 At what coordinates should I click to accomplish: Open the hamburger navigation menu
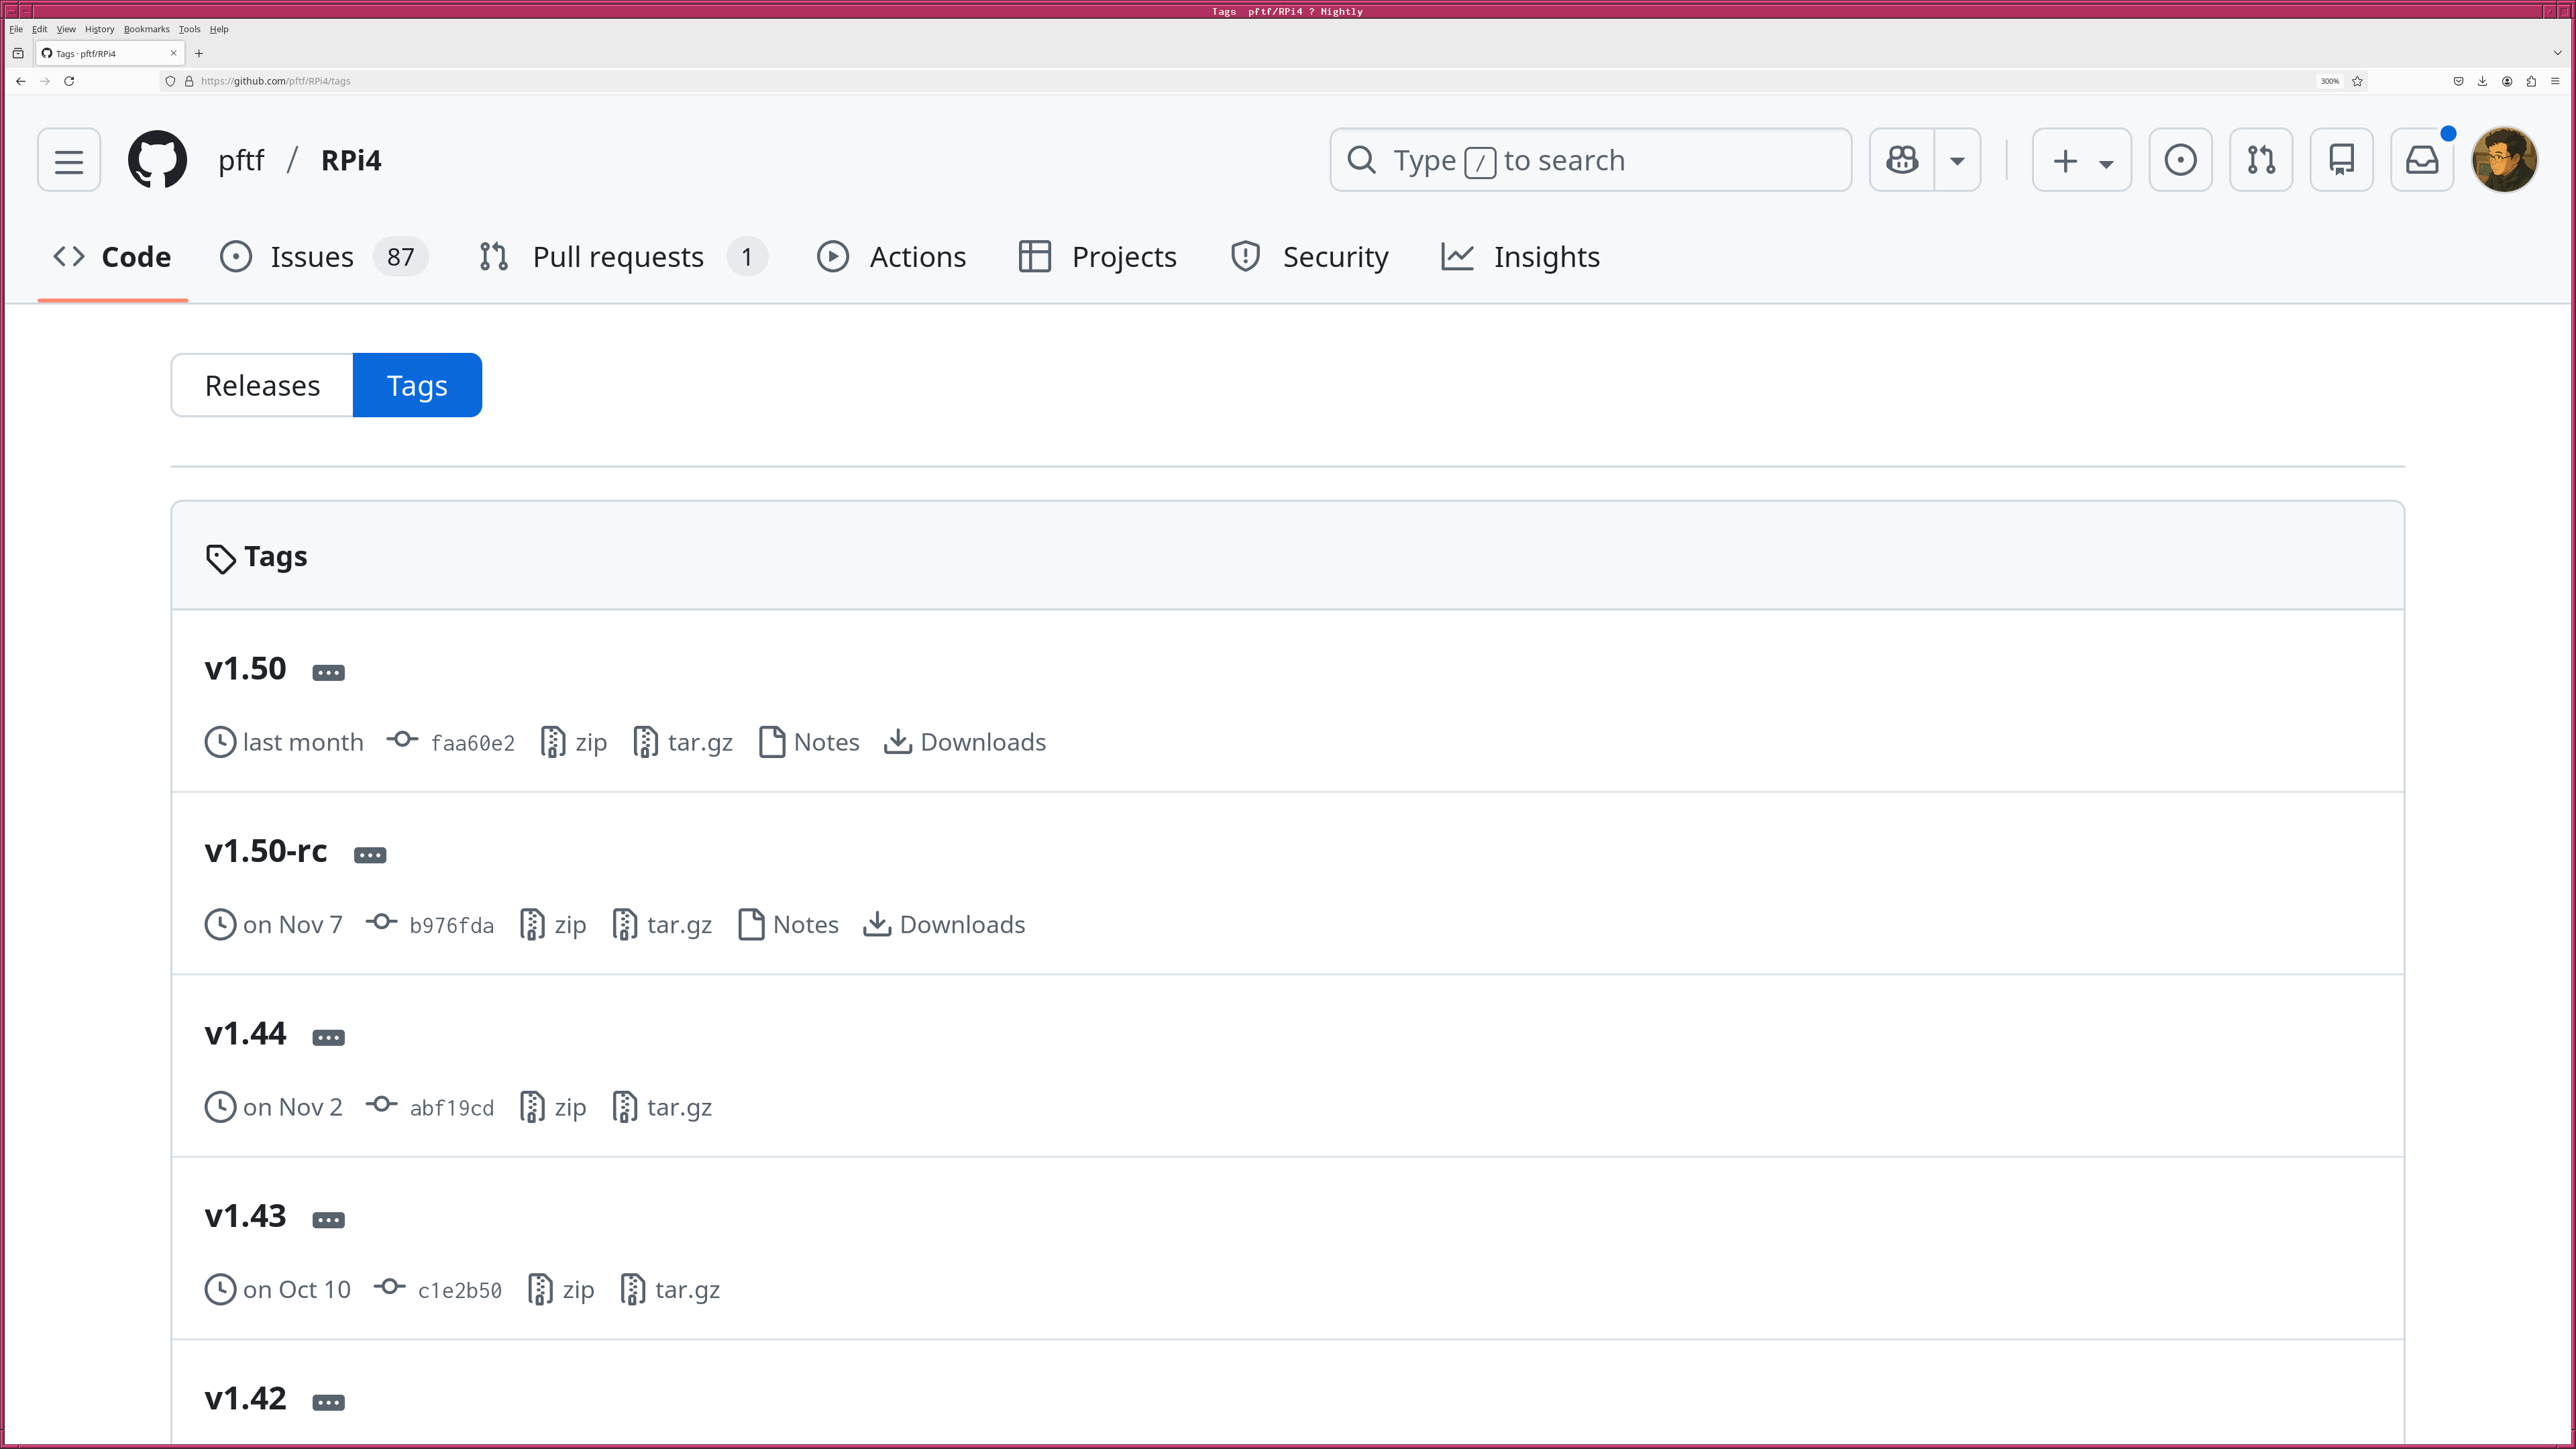[x=69, y=160]
